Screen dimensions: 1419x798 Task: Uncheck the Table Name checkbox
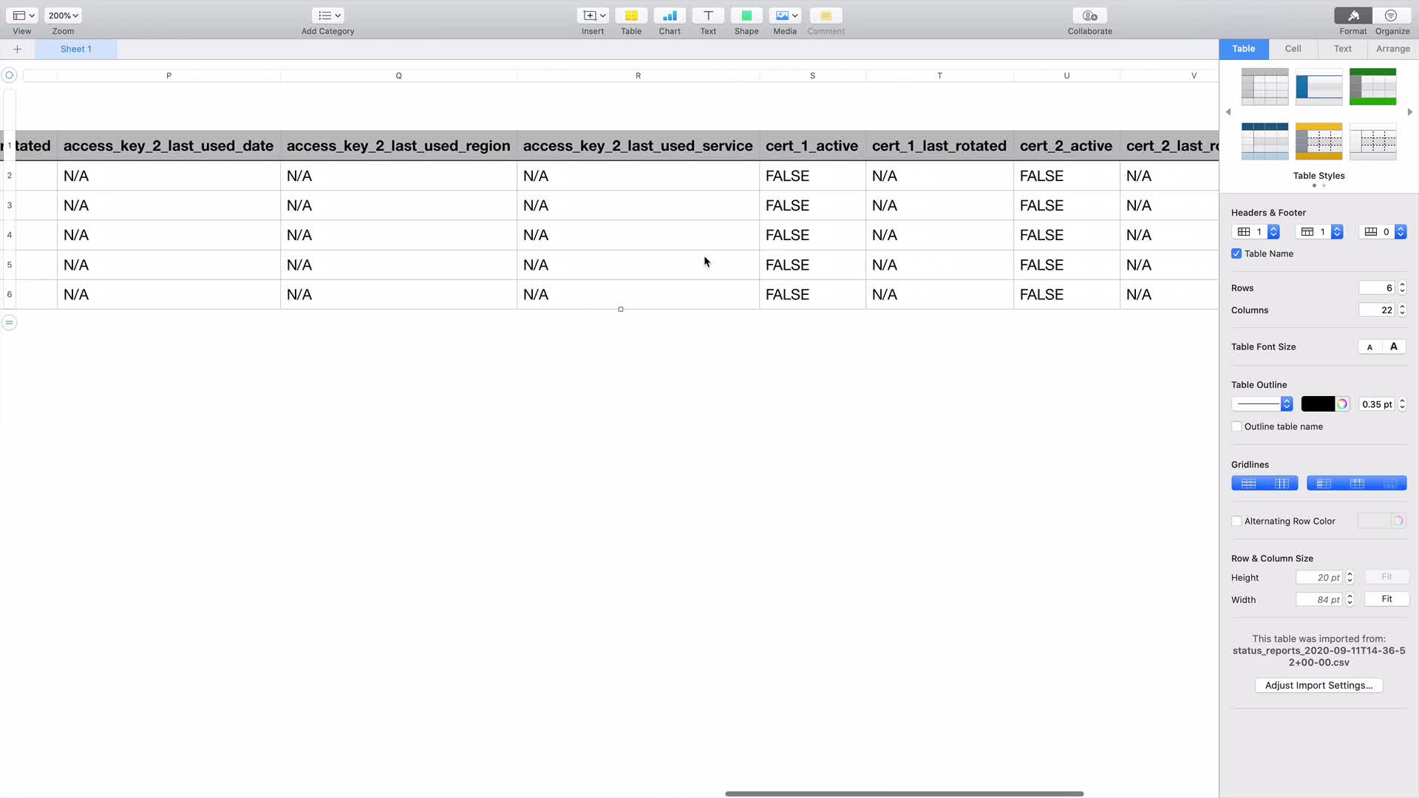pyautogui.click(x=1236, y=253)
